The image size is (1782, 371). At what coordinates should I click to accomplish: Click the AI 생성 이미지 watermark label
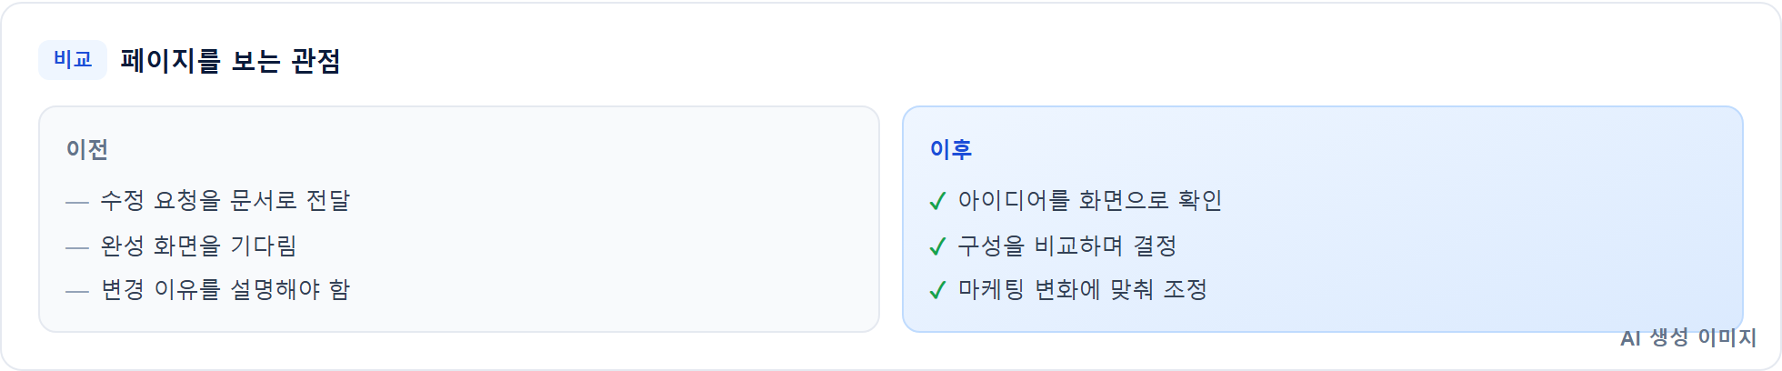[x=1688, y=338]
